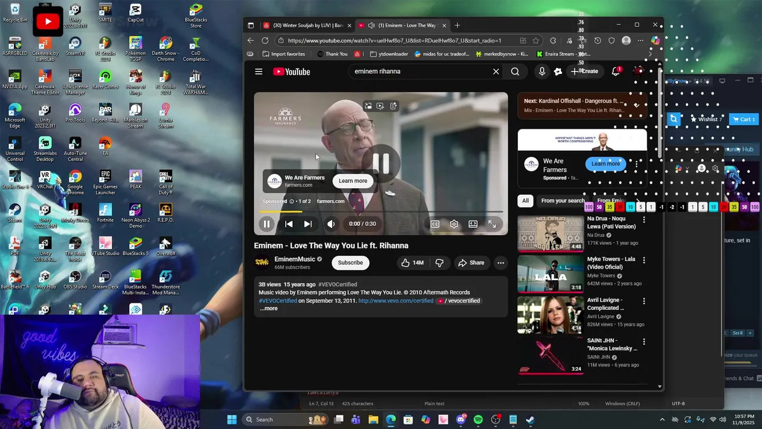Viewport: 762px width, 429px height.
Task: Open the YouTube hamburger guide menu
Action: [258, 71]
